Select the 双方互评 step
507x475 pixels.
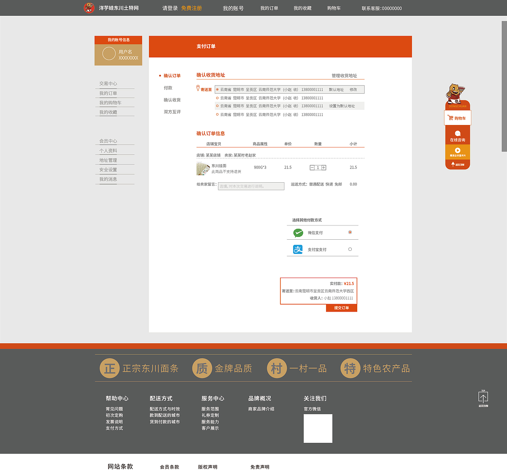click(172, 112)
